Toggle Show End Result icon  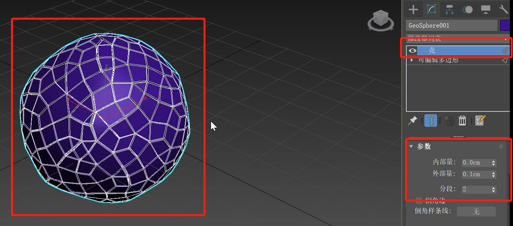pos(432,121)
